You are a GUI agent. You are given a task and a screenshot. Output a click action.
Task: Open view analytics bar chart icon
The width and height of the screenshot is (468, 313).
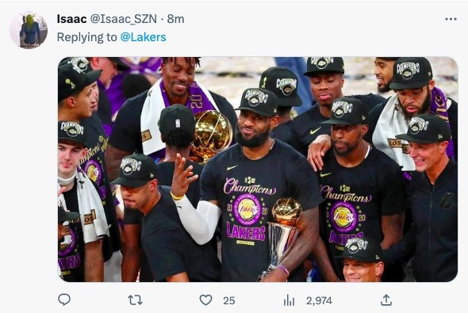289,300
